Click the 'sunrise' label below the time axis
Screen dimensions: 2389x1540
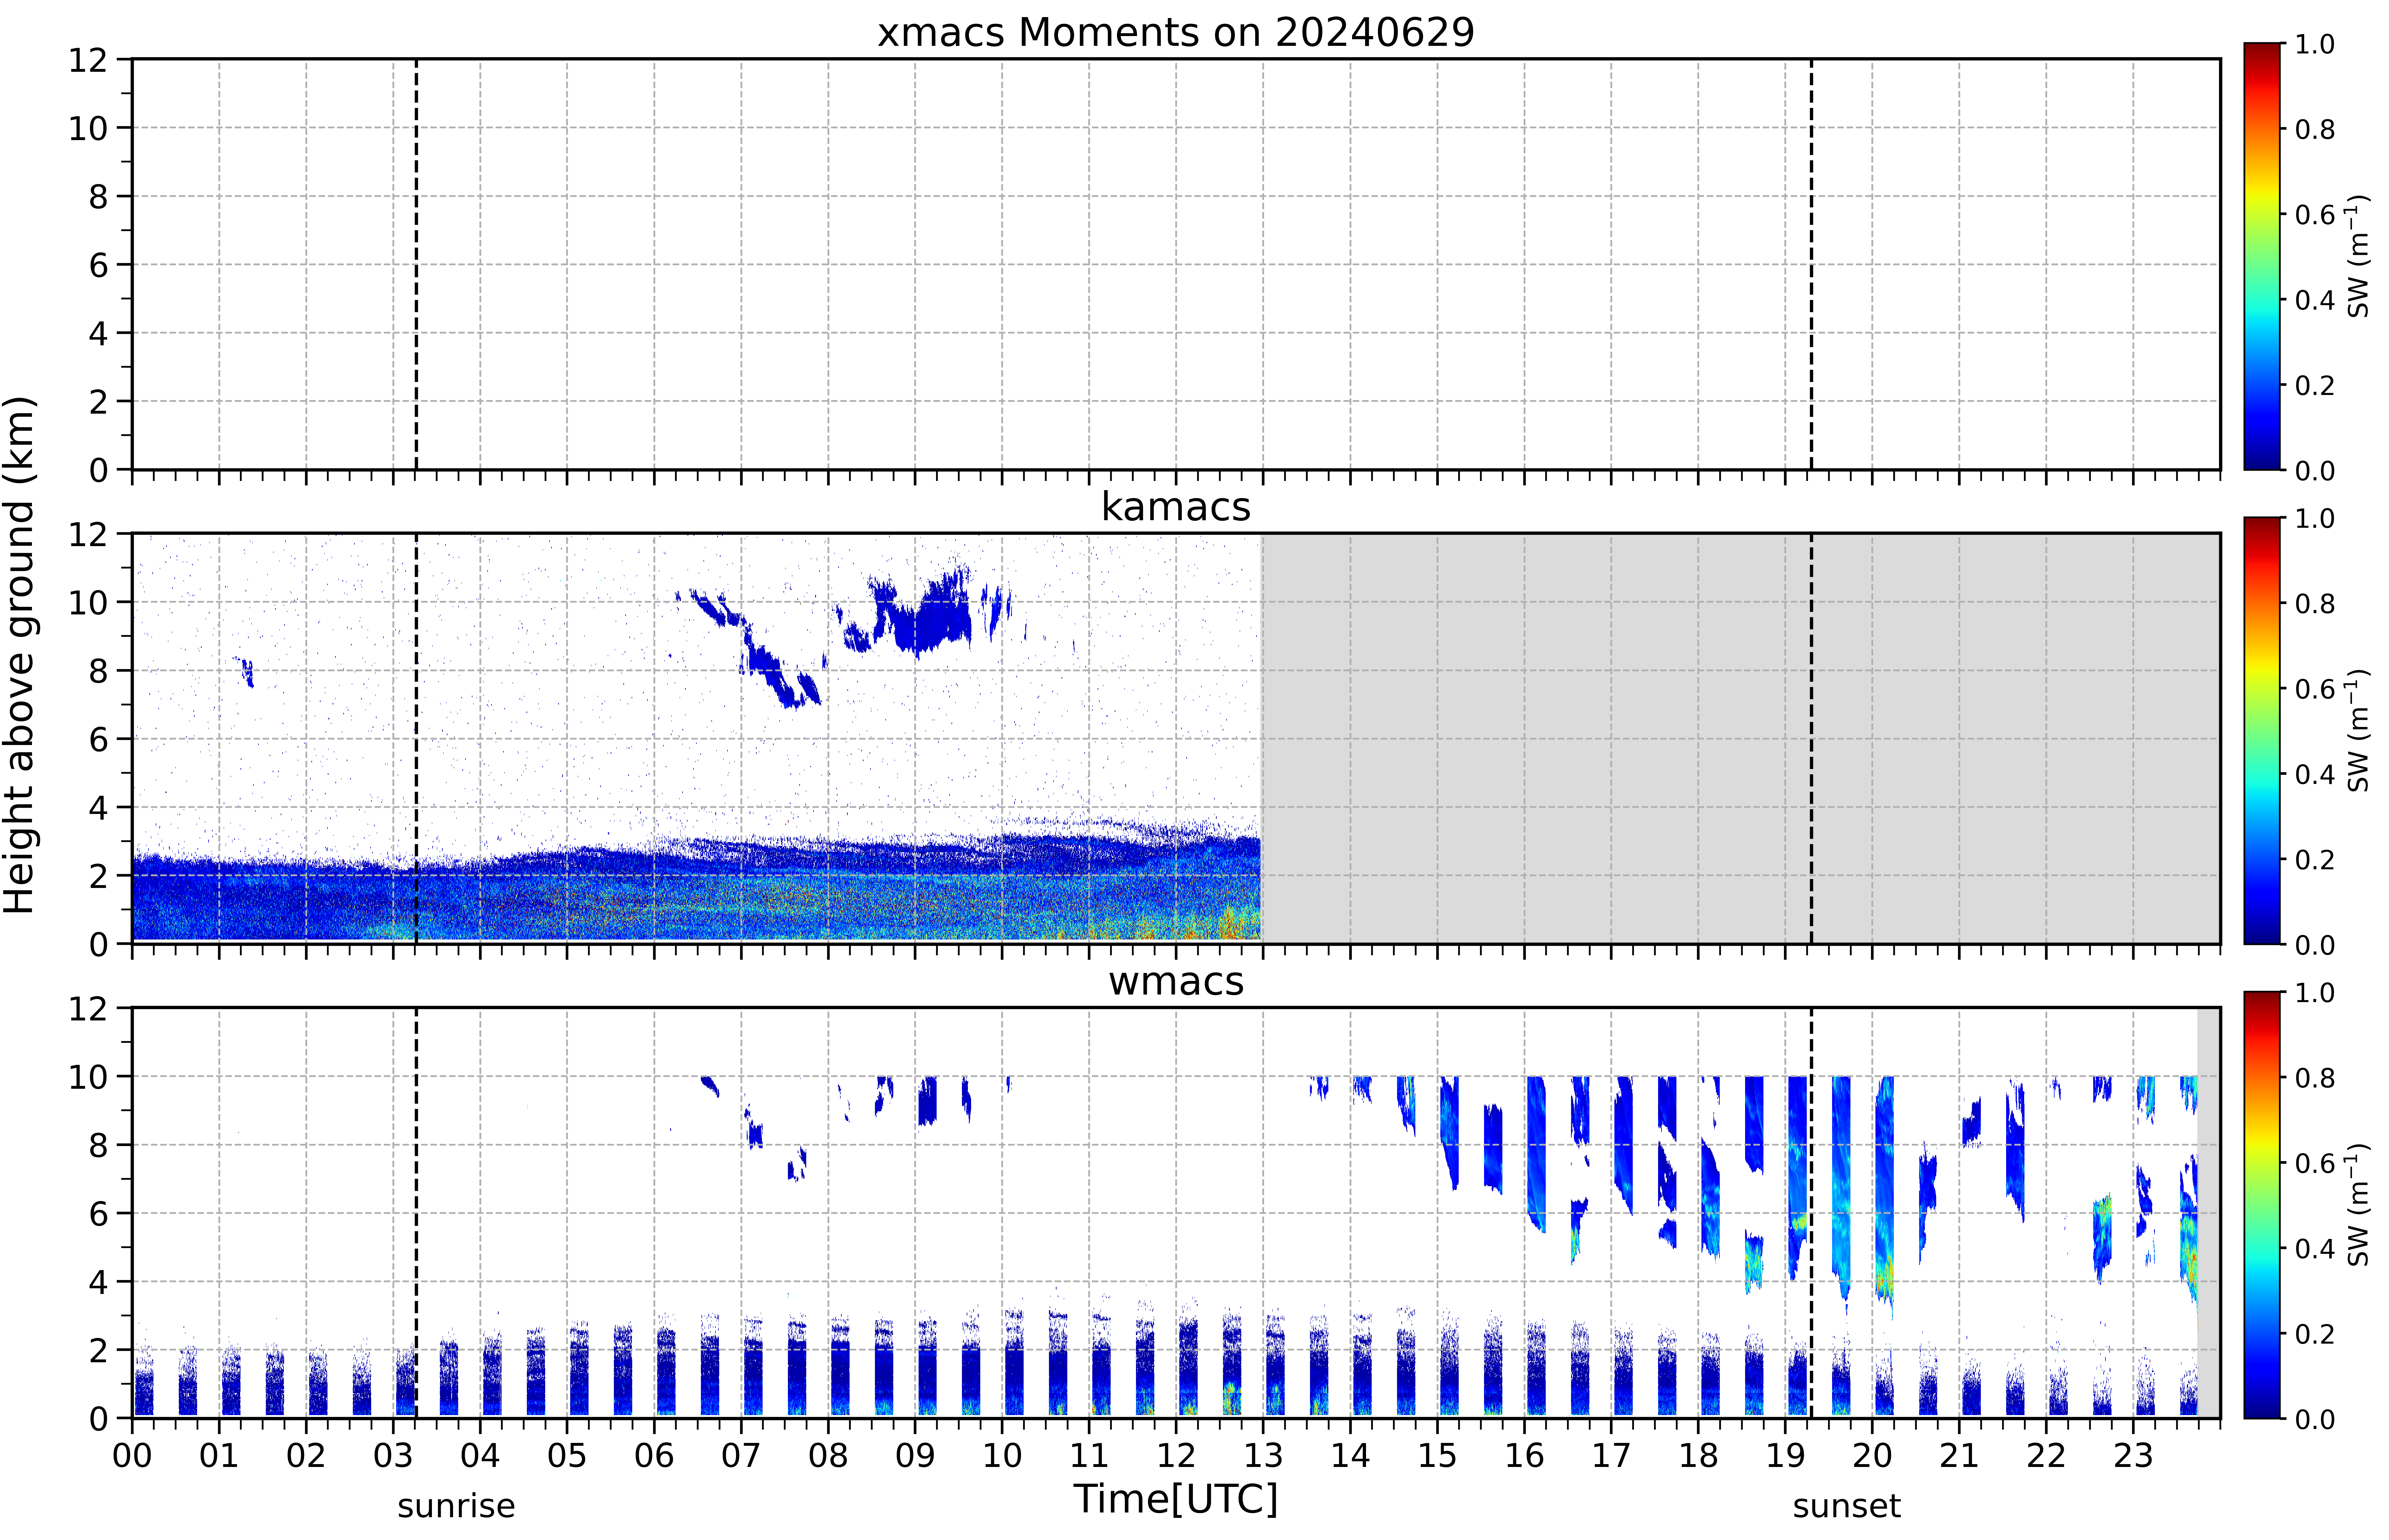[456, 1506]
